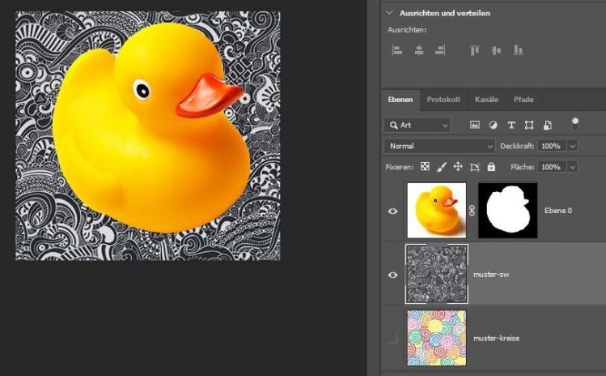
Task: Select the Ebene 0 duck thumbnail
Action: (x=437, y=210)
